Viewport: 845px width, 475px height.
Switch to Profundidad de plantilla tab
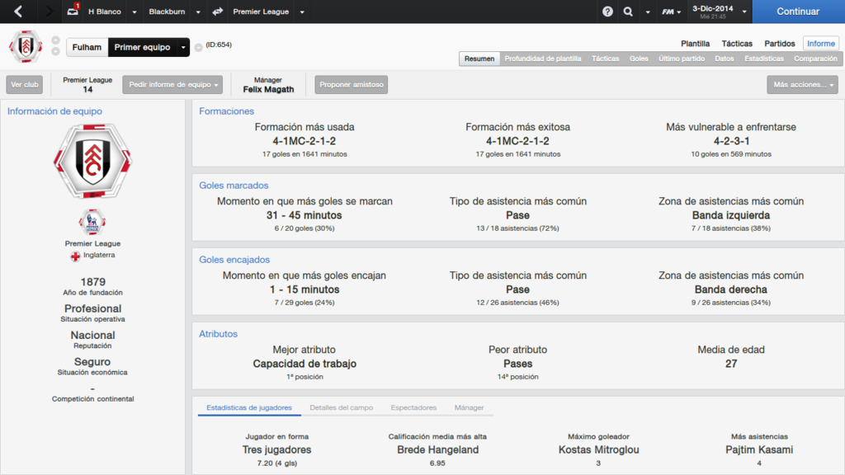pos(543,59)
